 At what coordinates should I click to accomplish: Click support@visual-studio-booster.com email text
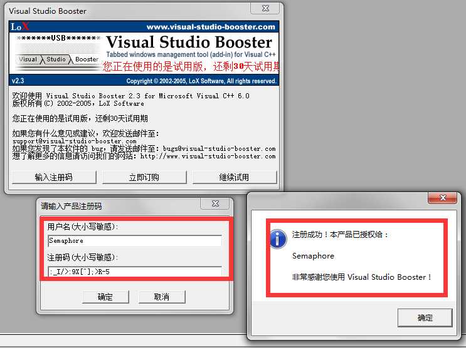pyautogui.click(x=74, y=141)
